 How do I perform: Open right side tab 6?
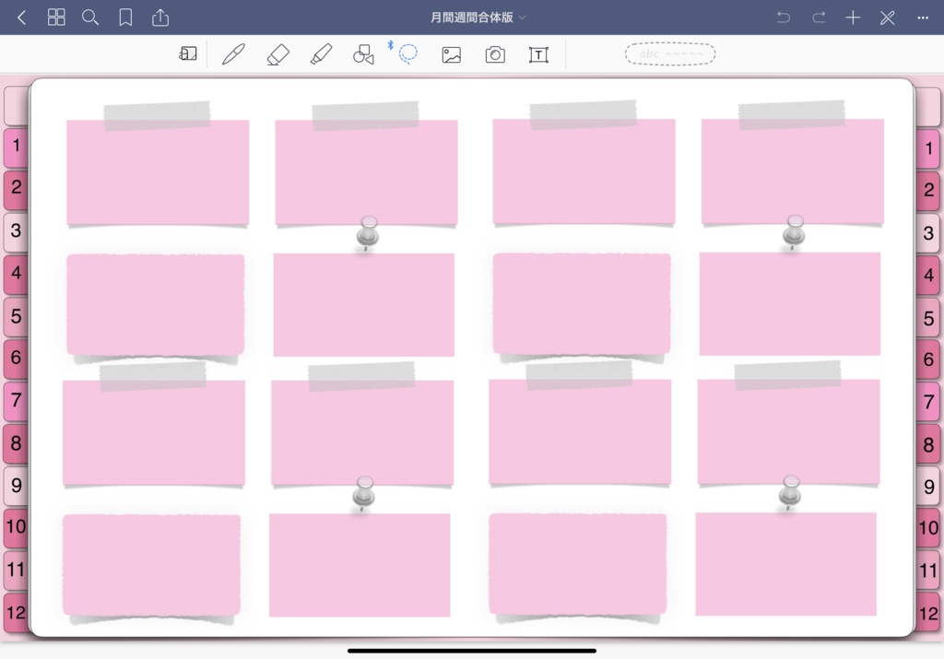[928, 360]
